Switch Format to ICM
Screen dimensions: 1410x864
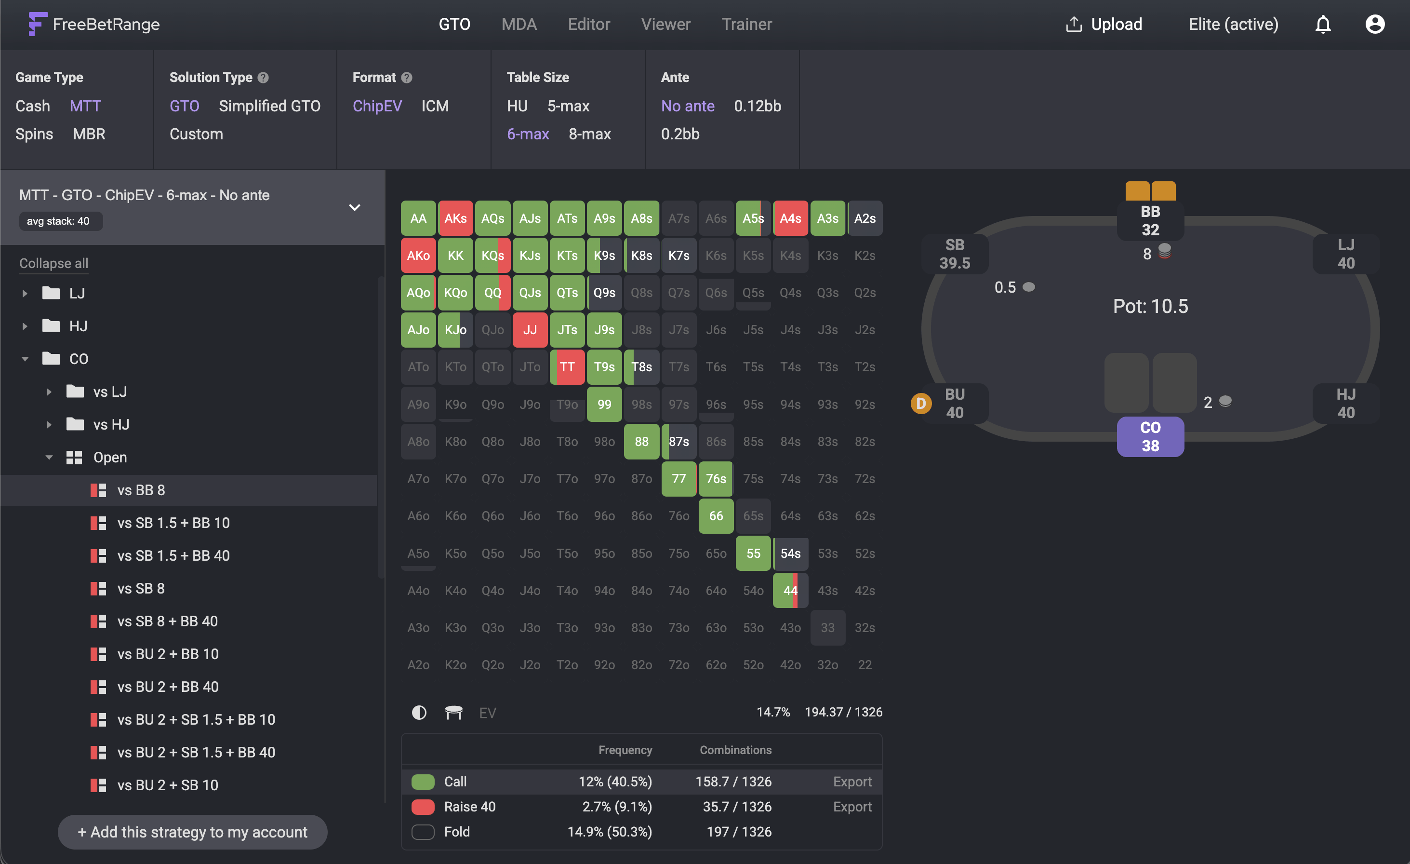435,106
